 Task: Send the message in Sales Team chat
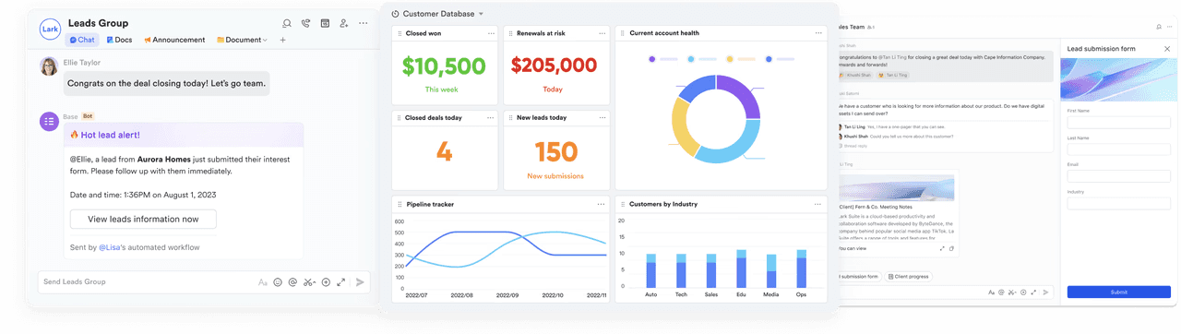(x=1045, y=292)
